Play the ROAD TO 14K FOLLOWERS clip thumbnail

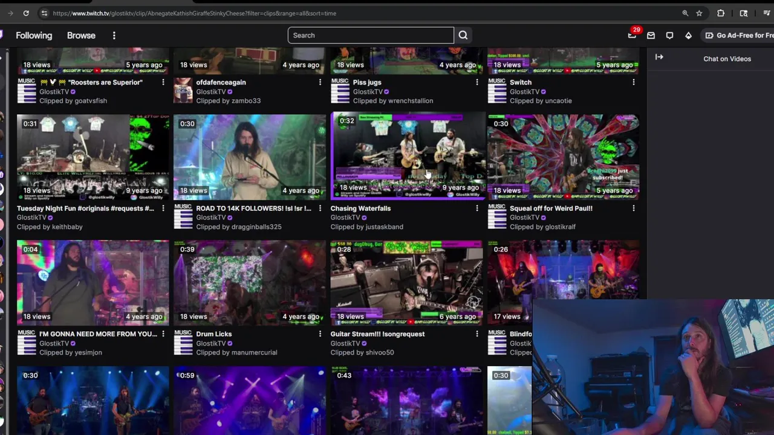250,157
